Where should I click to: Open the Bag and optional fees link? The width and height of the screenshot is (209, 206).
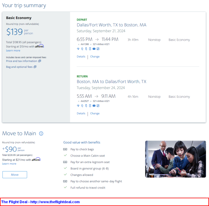pos(19,67)
